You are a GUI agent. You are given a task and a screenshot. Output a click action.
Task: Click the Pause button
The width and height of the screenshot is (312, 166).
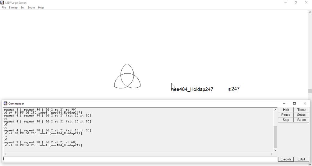click(x=286, y=115)
